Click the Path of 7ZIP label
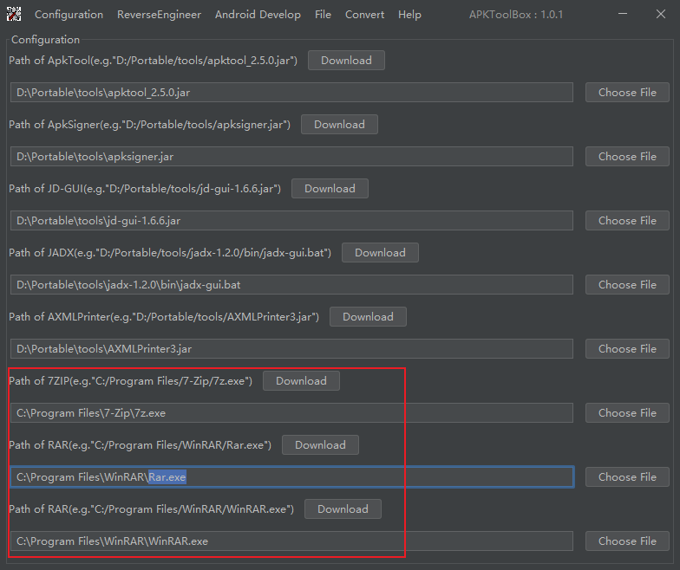 [x=130, y=381]
